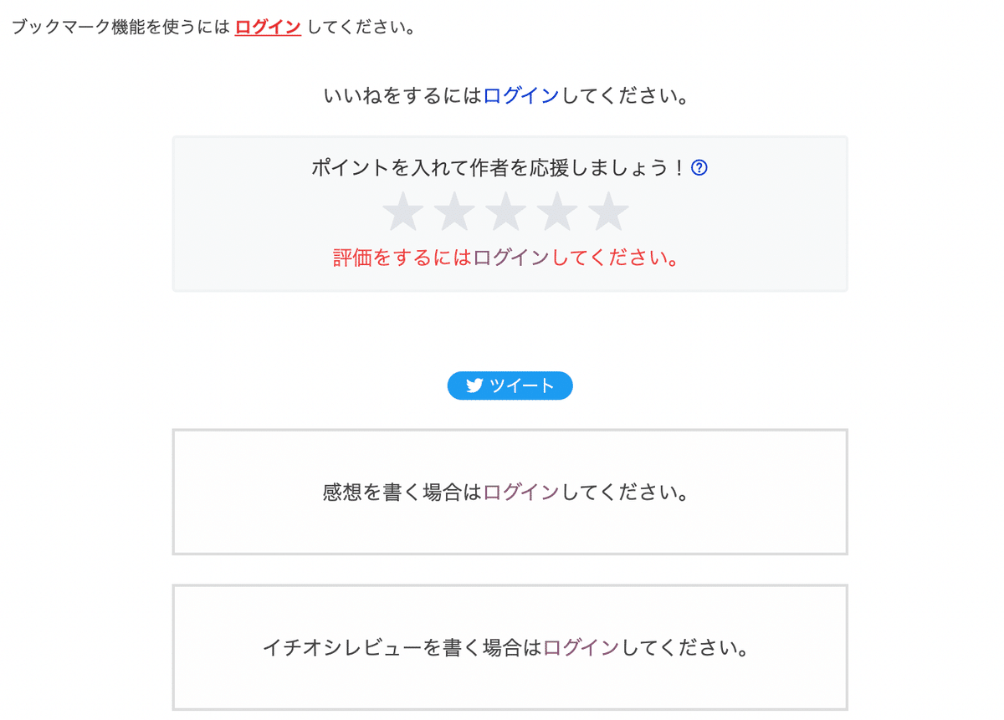Follow the ログイン link in the 評価 message

pos(511,258)
